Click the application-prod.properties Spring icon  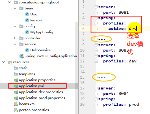tap(16, 98)
